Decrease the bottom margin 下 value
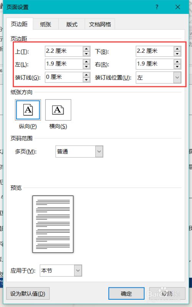 [x=177, y=54]
